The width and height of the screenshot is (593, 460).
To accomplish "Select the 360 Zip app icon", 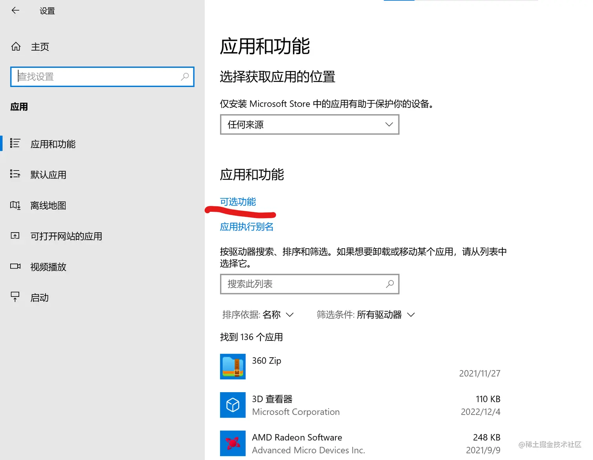I will pos(233,367).
